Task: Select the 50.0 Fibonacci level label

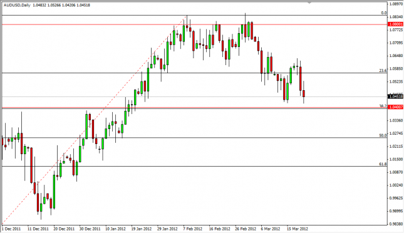Action: click(x=383, y=135)
